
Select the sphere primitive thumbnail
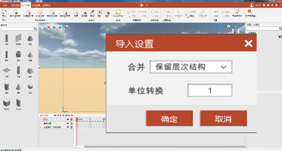[x=30, y=87]
